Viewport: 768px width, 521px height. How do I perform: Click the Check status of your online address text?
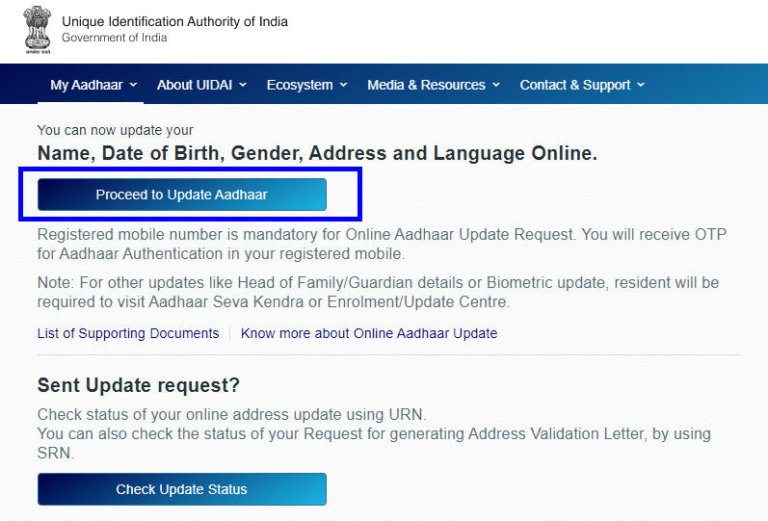(231, 415)
